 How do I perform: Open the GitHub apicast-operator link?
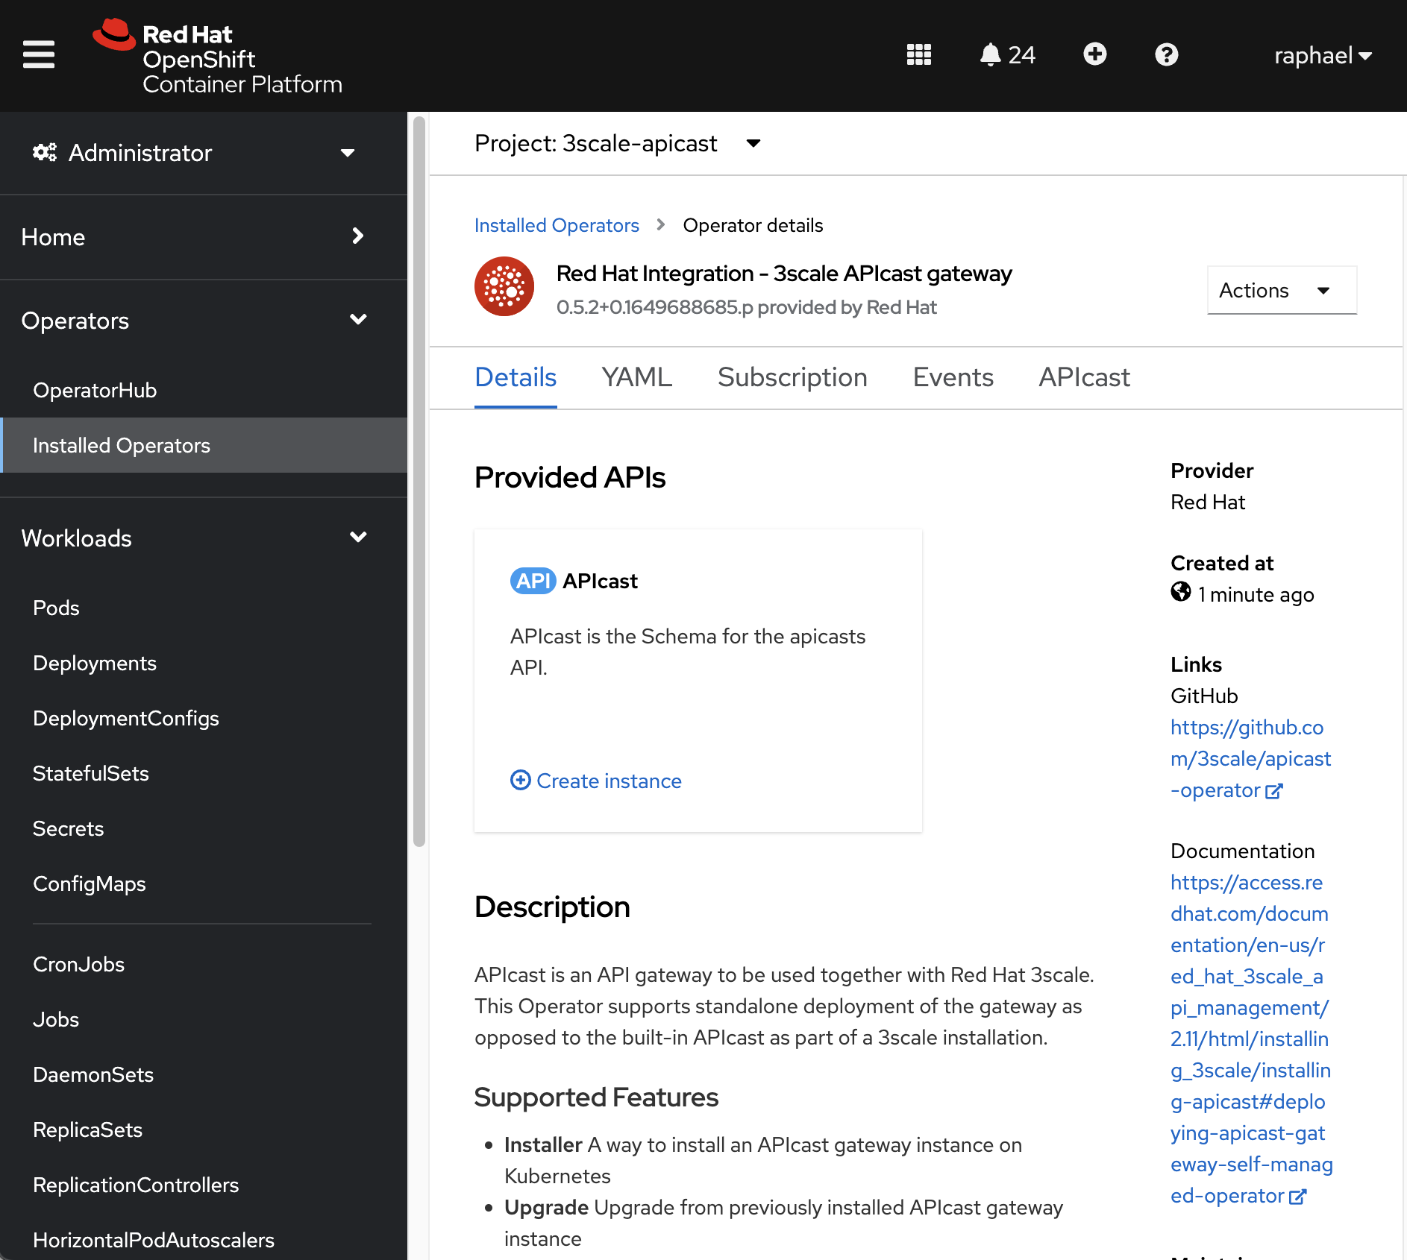pyautogui.click(x=1250, y=759)
